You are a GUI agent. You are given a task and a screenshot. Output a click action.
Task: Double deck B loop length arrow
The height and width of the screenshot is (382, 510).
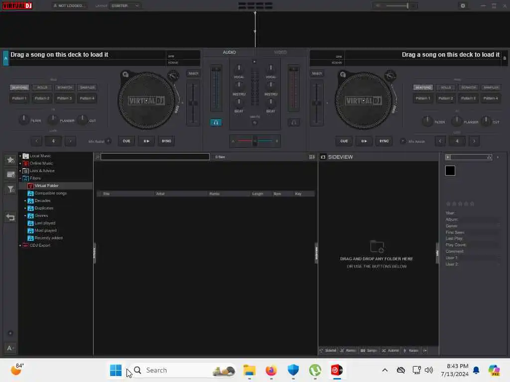coord(474,141)
